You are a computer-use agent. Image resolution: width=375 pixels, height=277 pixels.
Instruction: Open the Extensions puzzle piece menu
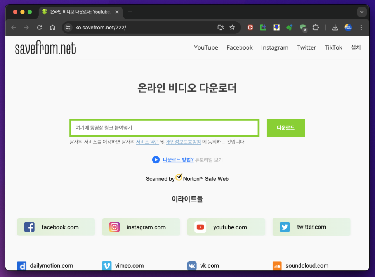coord(316,28)
